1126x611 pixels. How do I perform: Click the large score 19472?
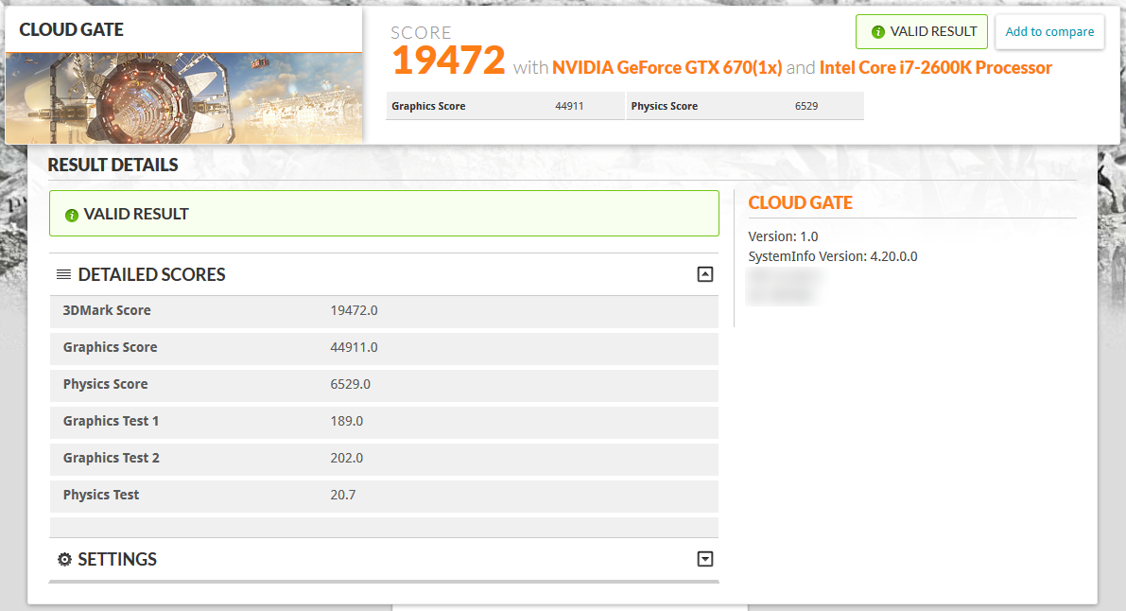(x=449, y=60)
